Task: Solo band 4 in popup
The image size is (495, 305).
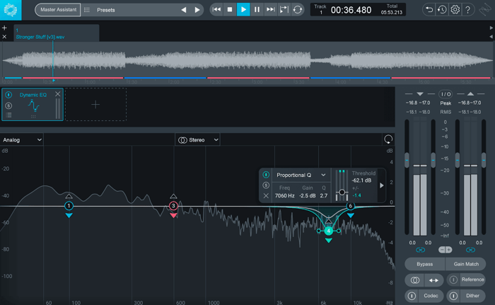Action: tap(266, 185)
